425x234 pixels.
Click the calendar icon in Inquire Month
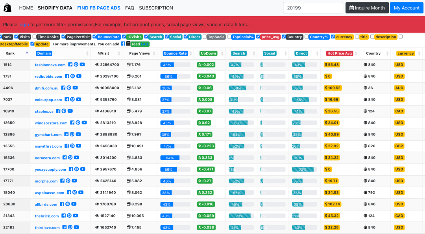[x=351, y=8]
